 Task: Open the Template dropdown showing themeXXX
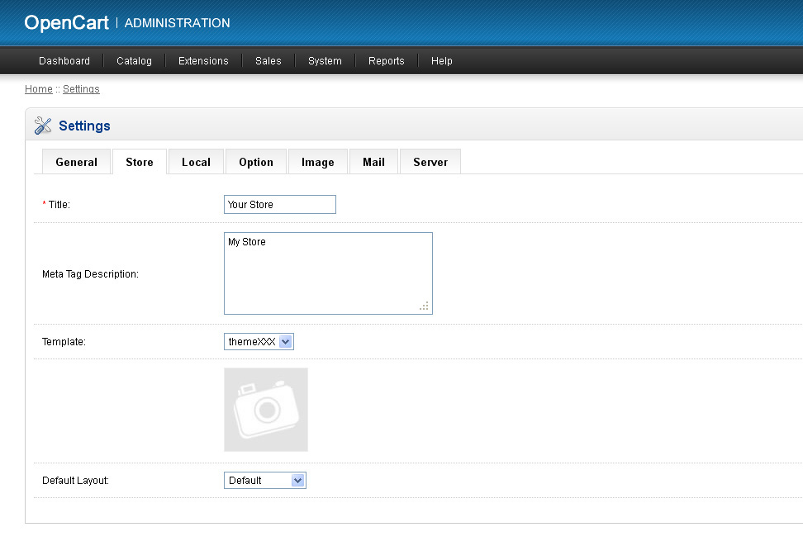pos(259,342)
